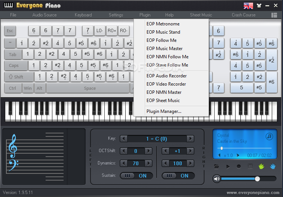The image size is (283, 197).
Task: Click the Space bar on virtual keyboard
Action: 88,88
